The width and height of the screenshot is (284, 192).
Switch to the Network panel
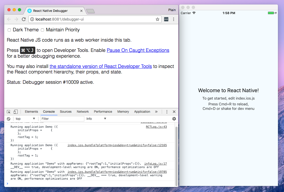click(x=82, y=111)
